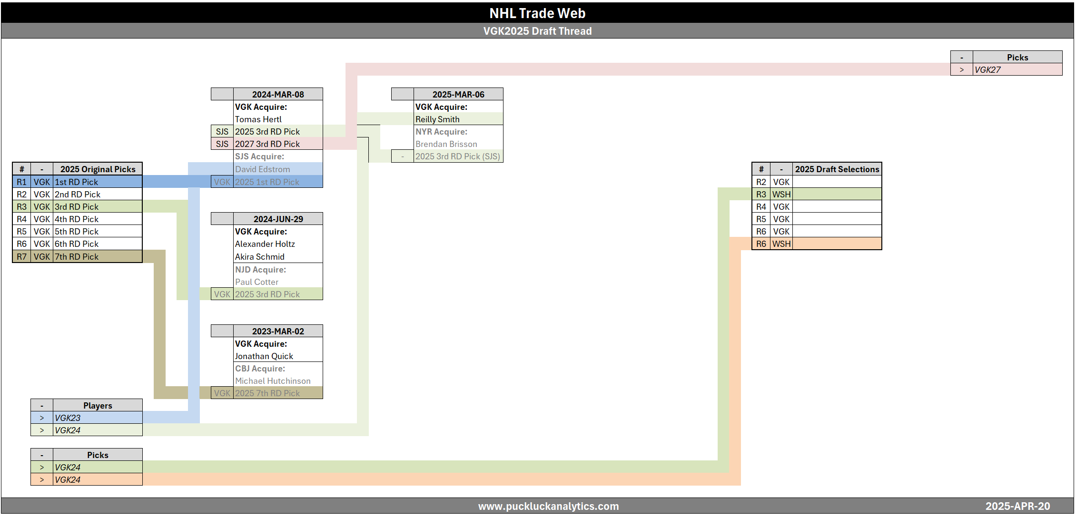Click '>' arrow beside green VGK24 pick
The width and height of the screenshot is (1076, 517).
click(42, 468)
